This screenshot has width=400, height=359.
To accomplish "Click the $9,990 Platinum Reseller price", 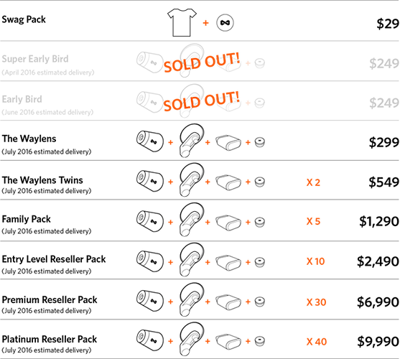I will (378, 342).
